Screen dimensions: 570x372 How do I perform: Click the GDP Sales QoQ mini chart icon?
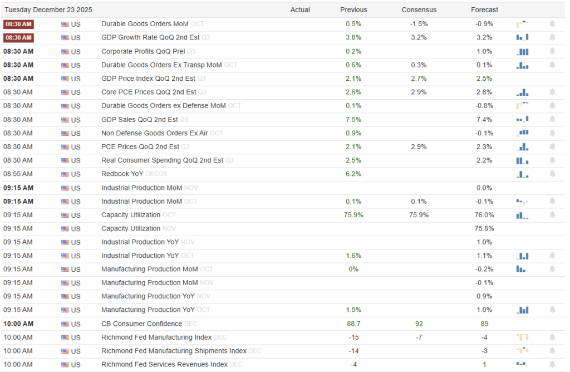tap(522, 119)
